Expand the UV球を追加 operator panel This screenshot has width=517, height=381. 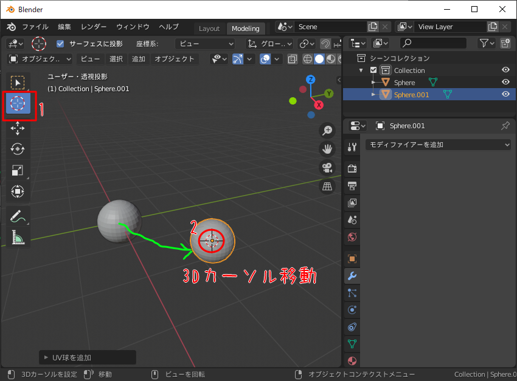click(x=46, y=358)
